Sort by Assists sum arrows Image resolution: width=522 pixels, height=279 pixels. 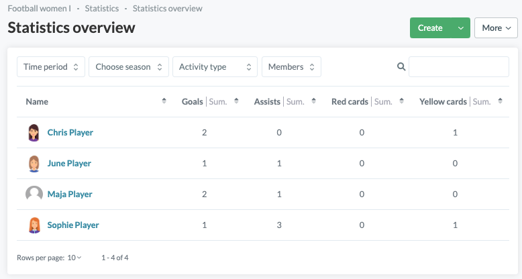pos(313,101)
